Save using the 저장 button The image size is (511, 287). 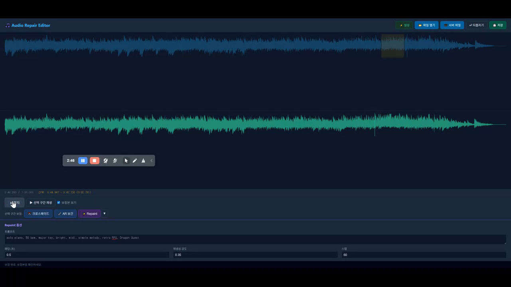[x=498, y=25]
